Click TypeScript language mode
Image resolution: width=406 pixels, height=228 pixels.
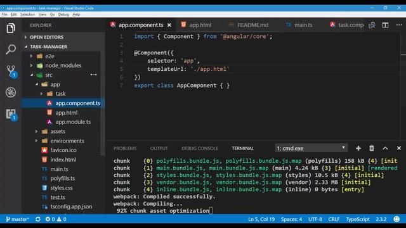click(358, 219)
